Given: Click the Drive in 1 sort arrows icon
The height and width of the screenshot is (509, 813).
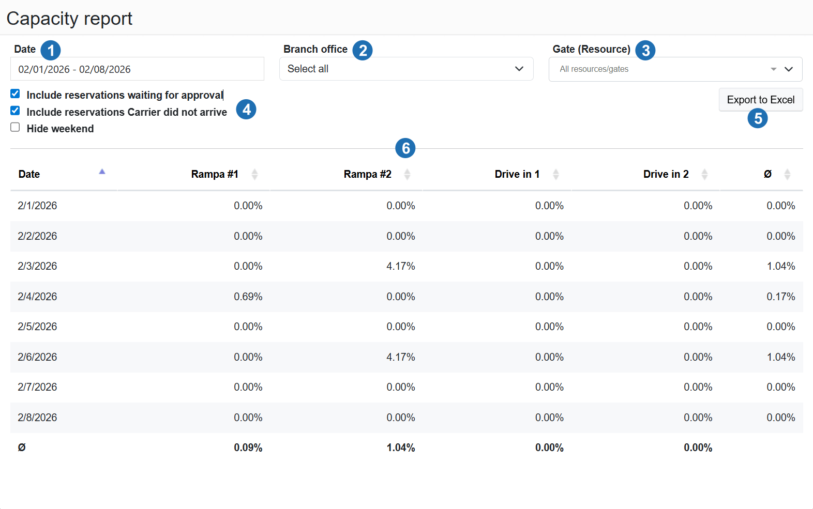Looking at the screenshot, I should [x=555, y=174].
